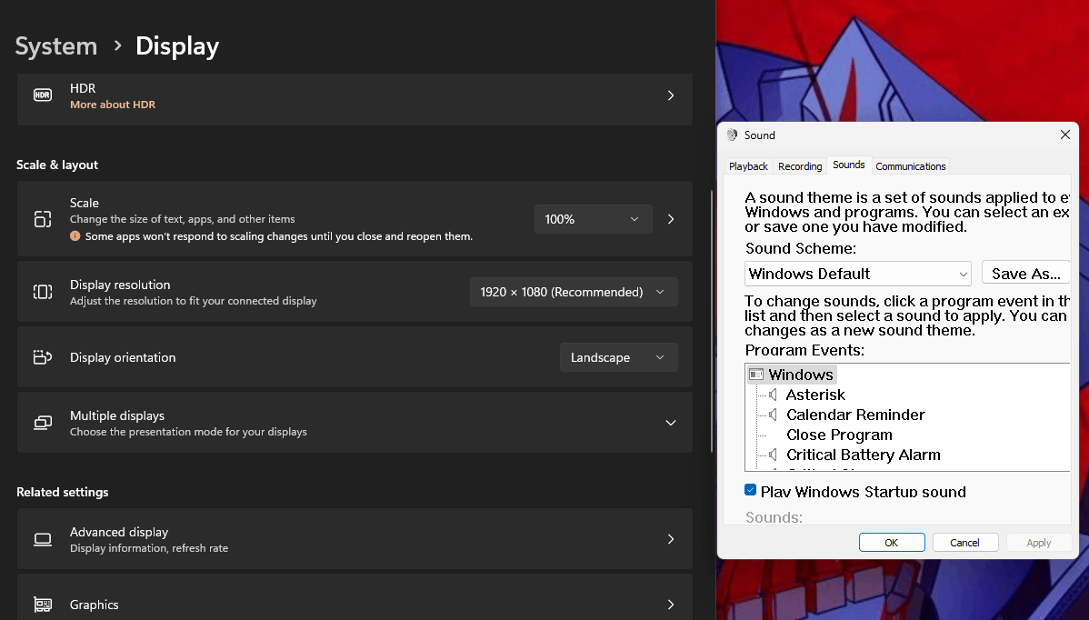Click the Multiple displays icon
1089x620 pixels.
tap(43, 423)
